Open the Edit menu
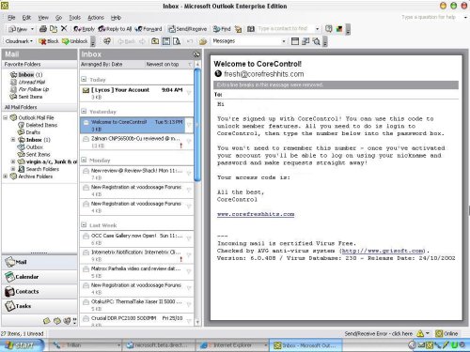This screenshot has height=352, width=470. point(26,18)
